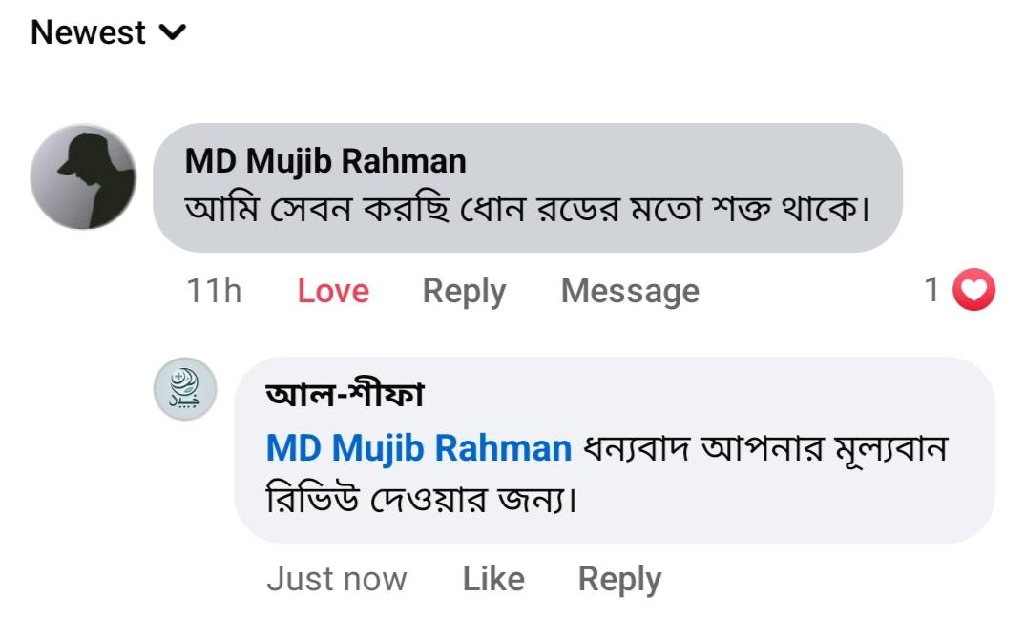This screenshot has width=1025, height=638.
Task: Toggle Love on MD Mujib Rahman's comment
Action: [333, 291]
